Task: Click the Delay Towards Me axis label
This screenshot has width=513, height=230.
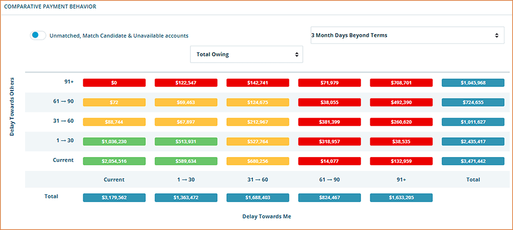Action: (x=267, y=216)
